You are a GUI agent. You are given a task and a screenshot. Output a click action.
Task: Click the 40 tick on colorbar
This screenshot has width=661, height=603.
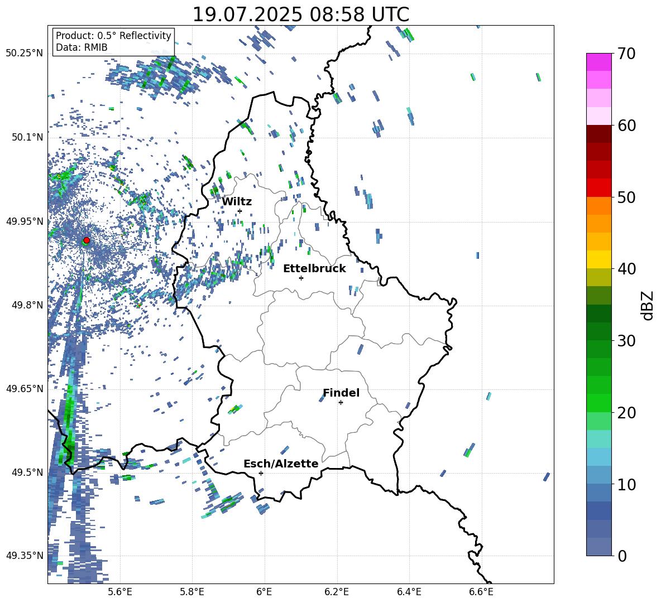tap(626, 269)
